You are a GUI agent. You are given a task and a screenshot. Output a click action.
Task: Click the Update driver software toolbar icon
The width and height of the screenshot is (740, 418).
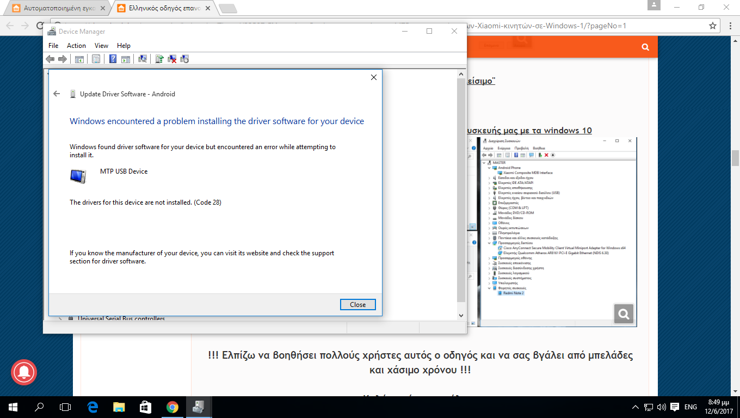[x=159, y=59]
